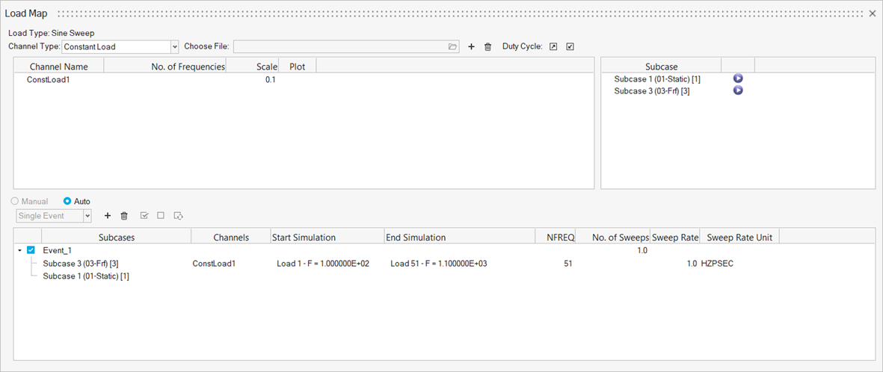Select the Event_1 tree row

(58, 250)
